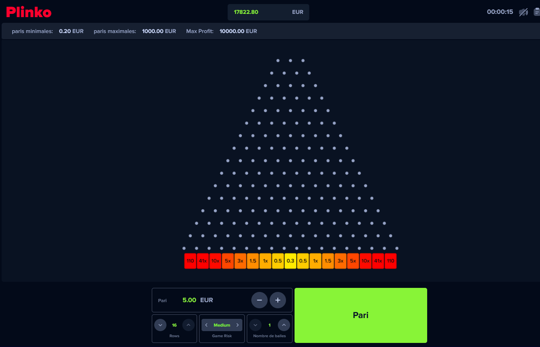This screenshot has width=540, height=347.
Task: Click the session timer 00:00:15
Action: point(500,12)
